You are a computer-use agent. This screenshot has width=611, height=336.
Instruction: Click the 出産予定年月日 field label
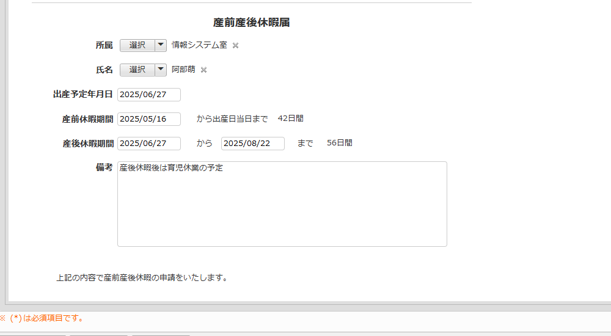(x=83, y=95)
